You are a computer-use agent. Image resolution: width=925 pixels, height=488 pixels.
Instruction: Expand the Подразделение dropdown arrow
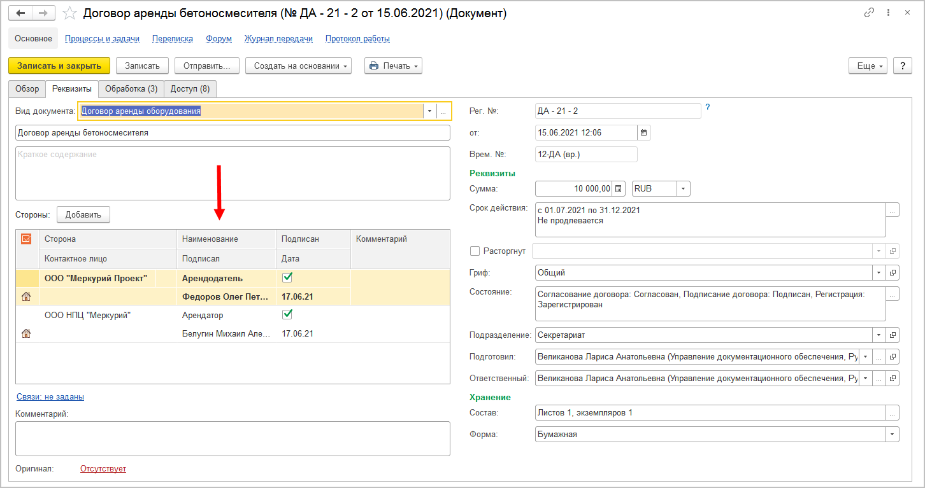point(879,335)
